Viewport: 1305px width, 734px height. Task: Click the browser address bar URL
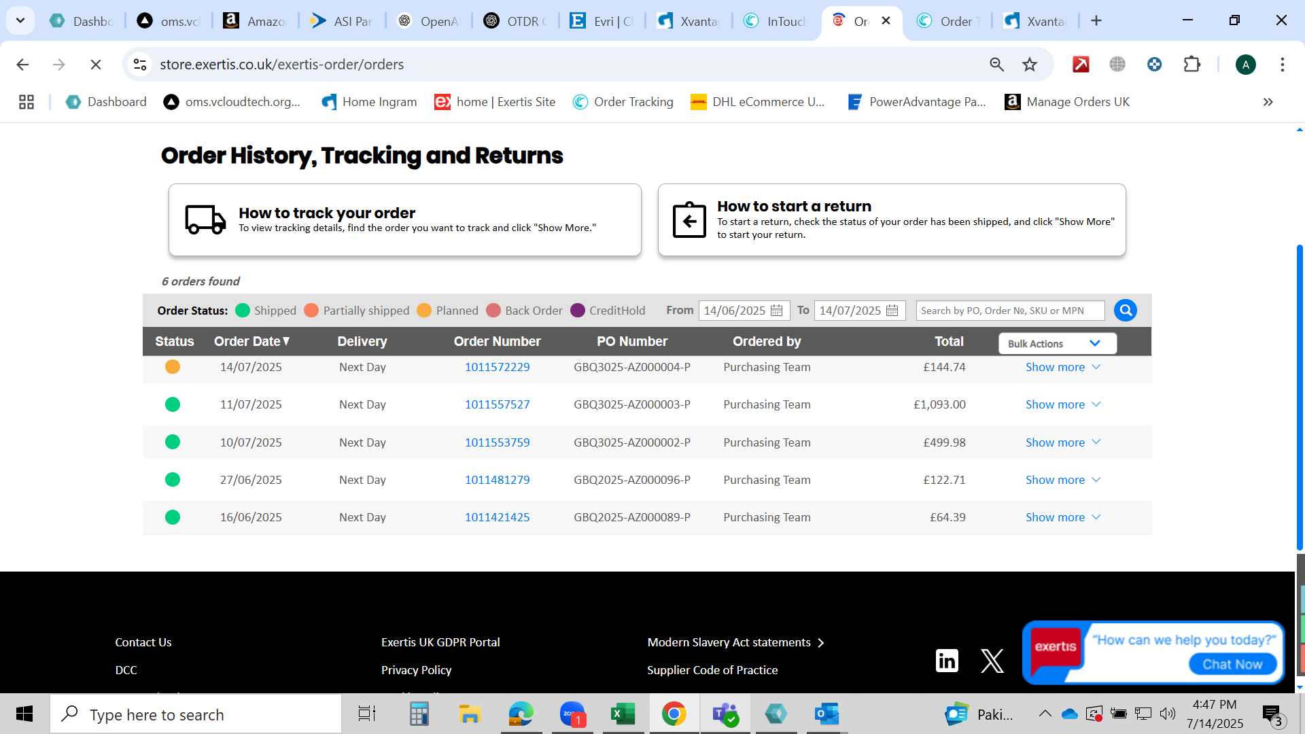[281, 65]
